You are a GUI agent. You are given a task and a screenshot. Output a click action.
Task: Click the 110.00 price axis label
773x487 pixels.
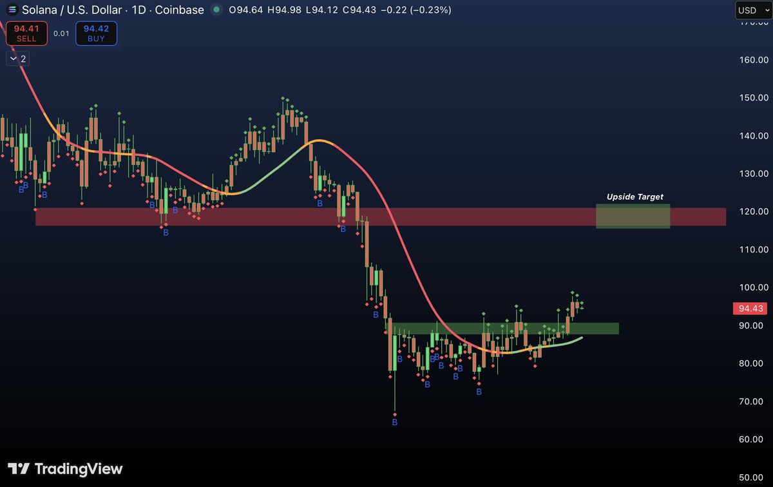point(754,249)
